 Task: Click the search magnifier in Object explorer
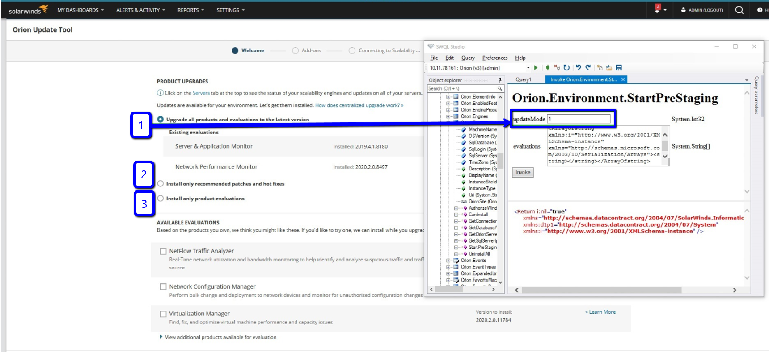coord(500,89)
